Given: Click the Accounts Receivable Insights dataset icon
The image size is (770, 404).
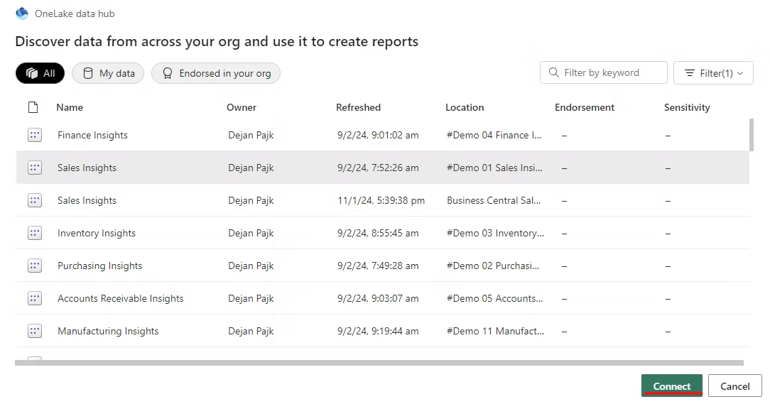Looking at the screenshot, I should [x=35, y=298].
